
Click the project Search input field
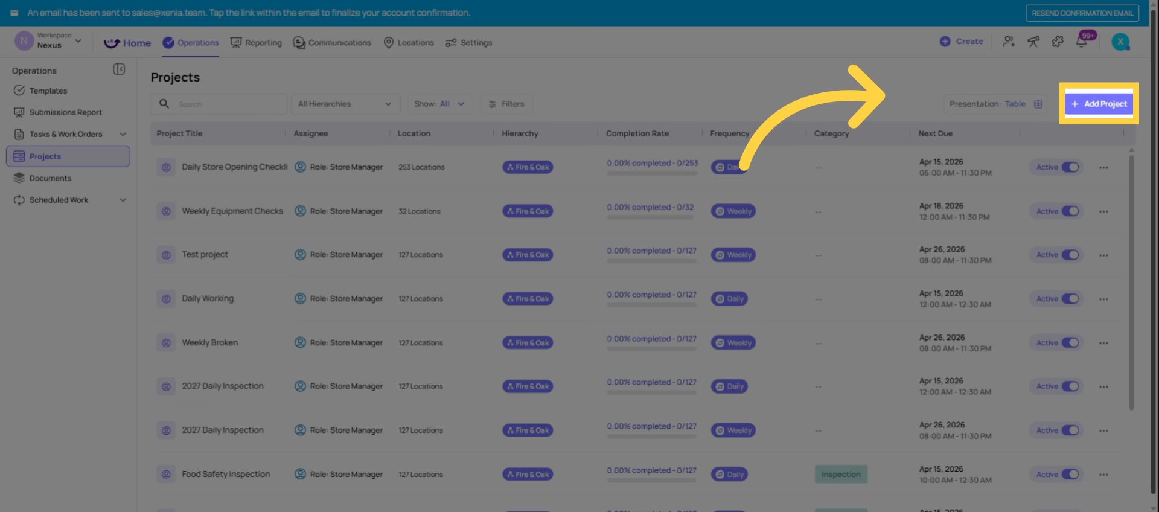tap(219, 104)
